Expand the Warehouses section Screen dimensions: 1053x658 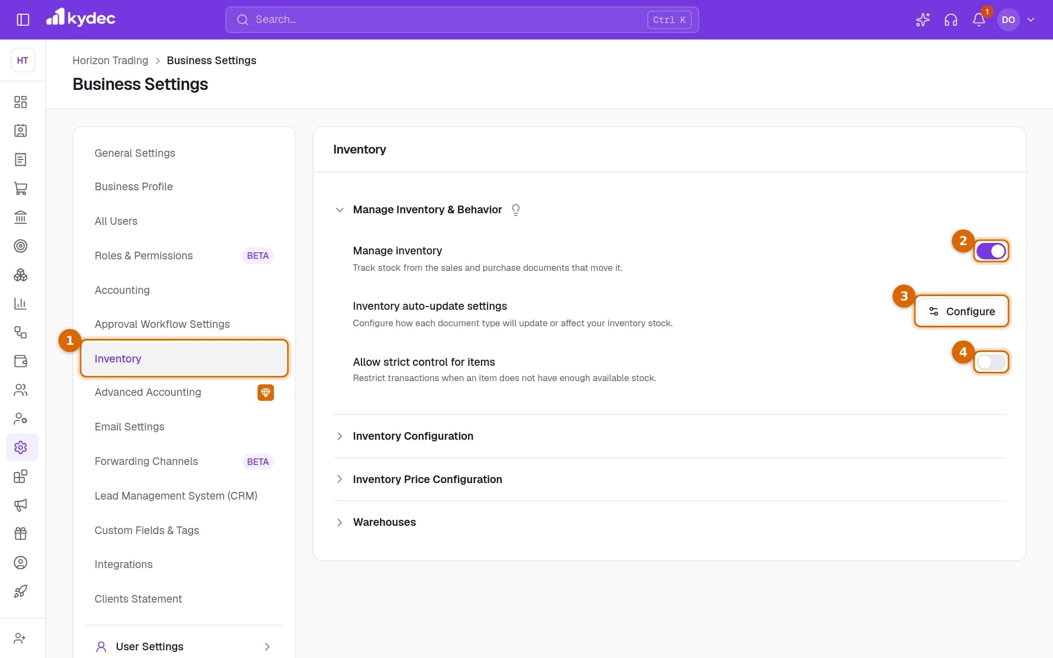click(339, 523)
